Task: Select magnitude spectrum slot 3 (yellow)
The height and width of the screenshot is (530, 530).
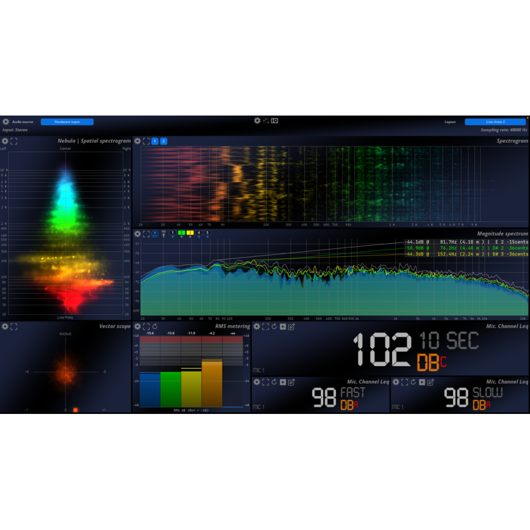Action: (190, 233)
